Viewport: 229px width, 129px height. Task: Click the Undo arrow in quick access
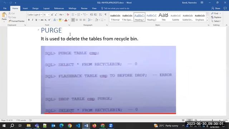coord(5,3)
